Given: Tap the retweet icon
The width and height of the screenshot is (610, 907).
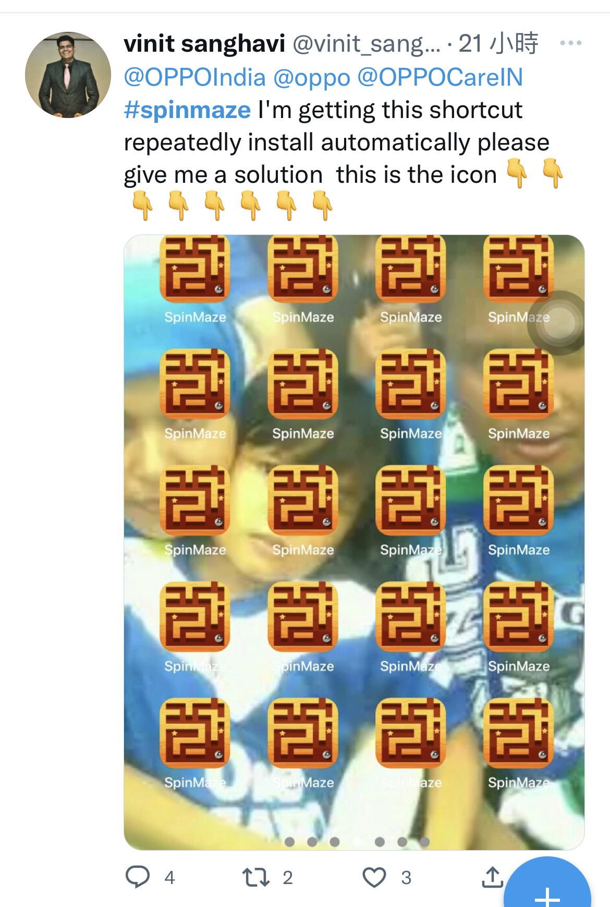Looking at the screenshot, I should coord(256,877).
